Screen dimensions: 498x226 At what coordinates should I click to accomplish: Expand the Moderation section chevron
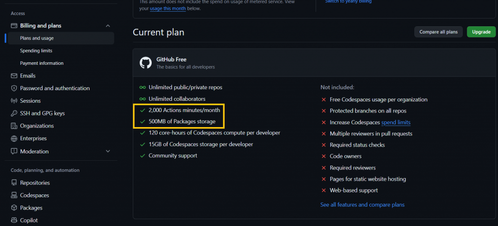[x=108, y=151]
